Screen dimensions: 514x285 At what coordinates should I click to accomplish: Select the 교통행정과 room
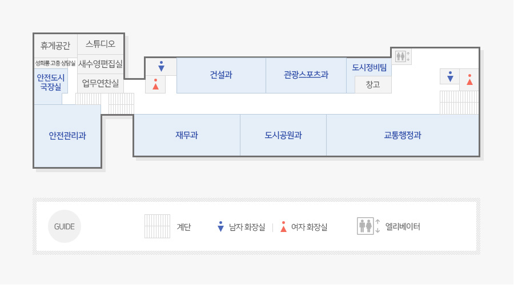[403, 135]
